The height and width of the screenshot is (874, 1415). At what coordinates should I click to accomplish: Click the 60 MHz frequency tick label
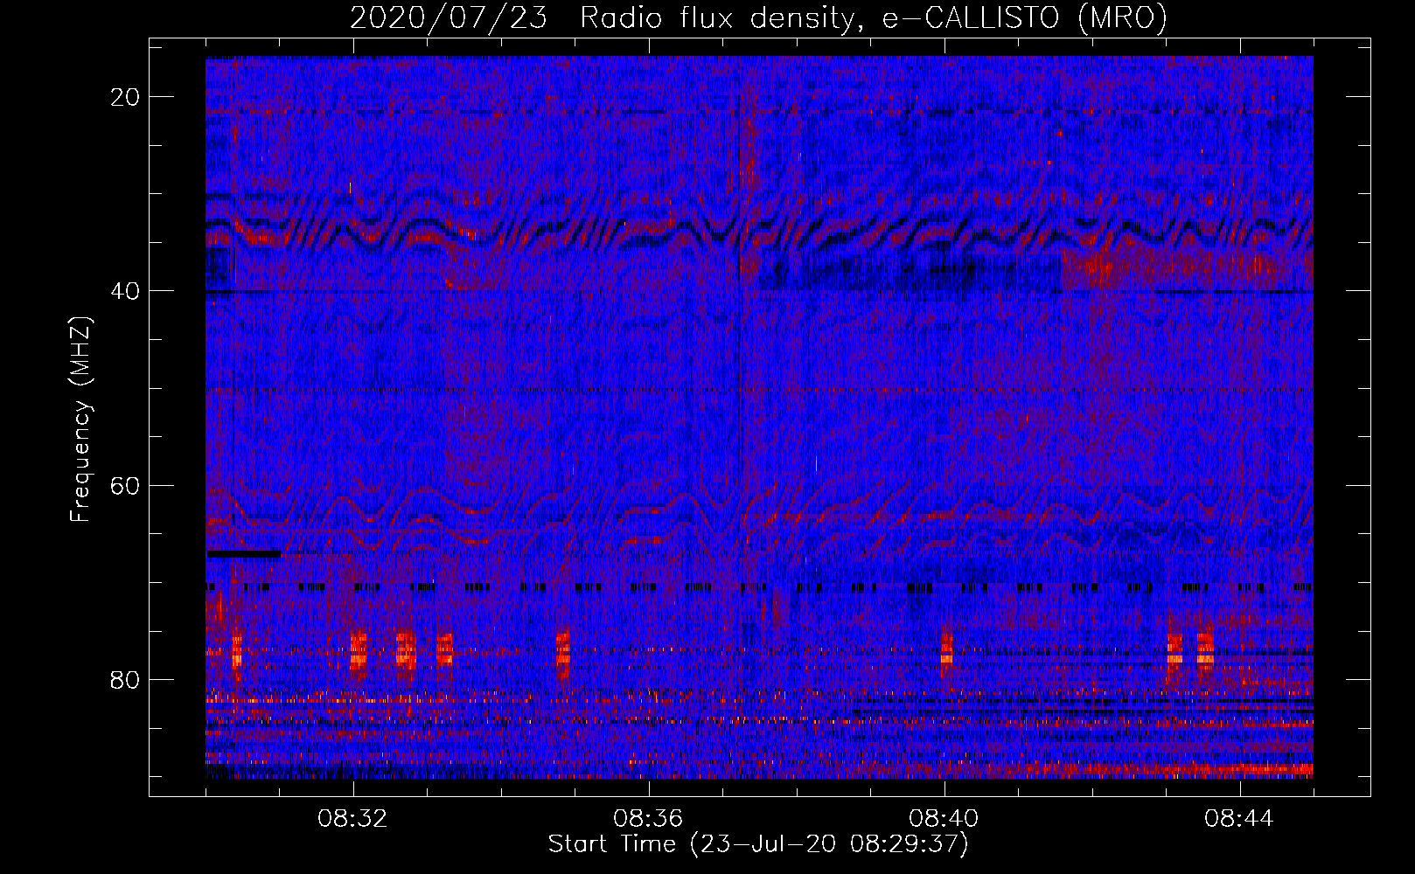click(126, 485)
